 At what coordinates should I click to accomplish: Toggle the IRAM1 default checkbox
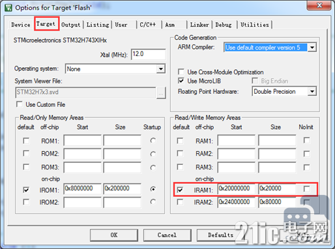pyautogui.click(x=180, y=190)
